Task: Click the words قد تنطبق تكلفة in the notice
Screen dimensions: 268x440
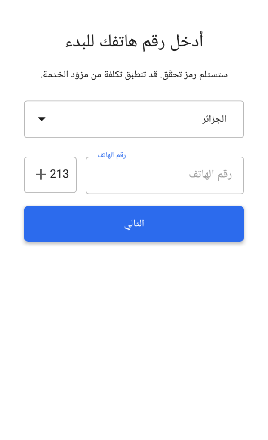Action: point(134,74)
